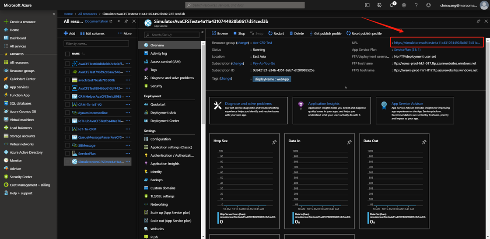Click Stop in the app toolbar
The width and height of the screenshot is (490, 239).
click(239, 33)
